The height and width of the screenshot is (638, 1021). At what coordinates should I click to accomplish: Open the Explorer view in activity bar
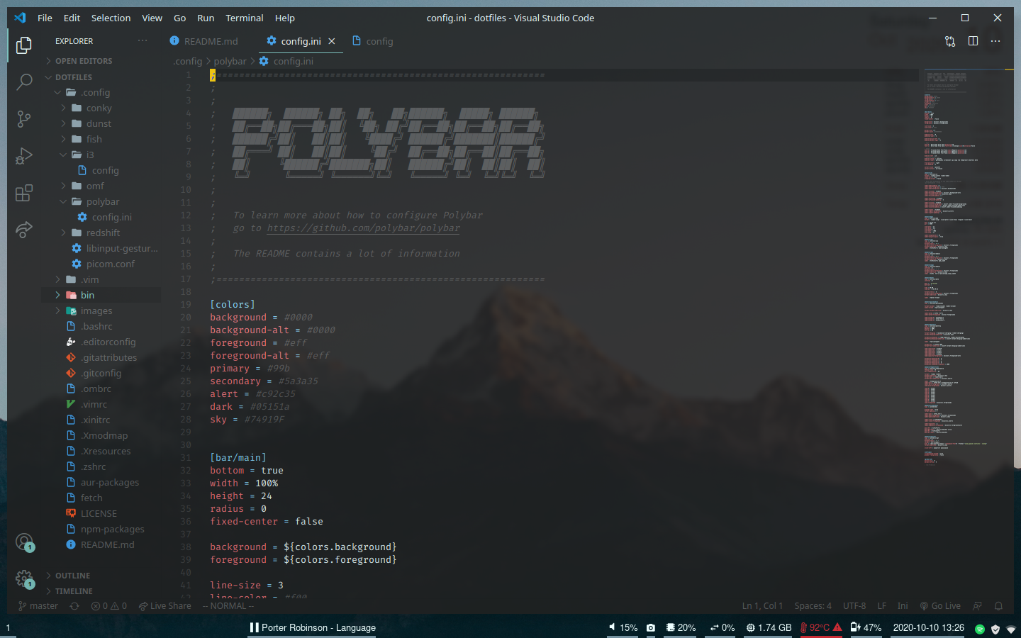pos(23,45)
